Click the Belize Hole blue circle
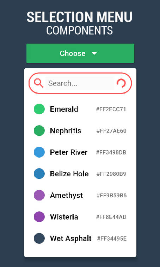Image resolution: width=160 pixels, height=267 pixels. [39, 174]
